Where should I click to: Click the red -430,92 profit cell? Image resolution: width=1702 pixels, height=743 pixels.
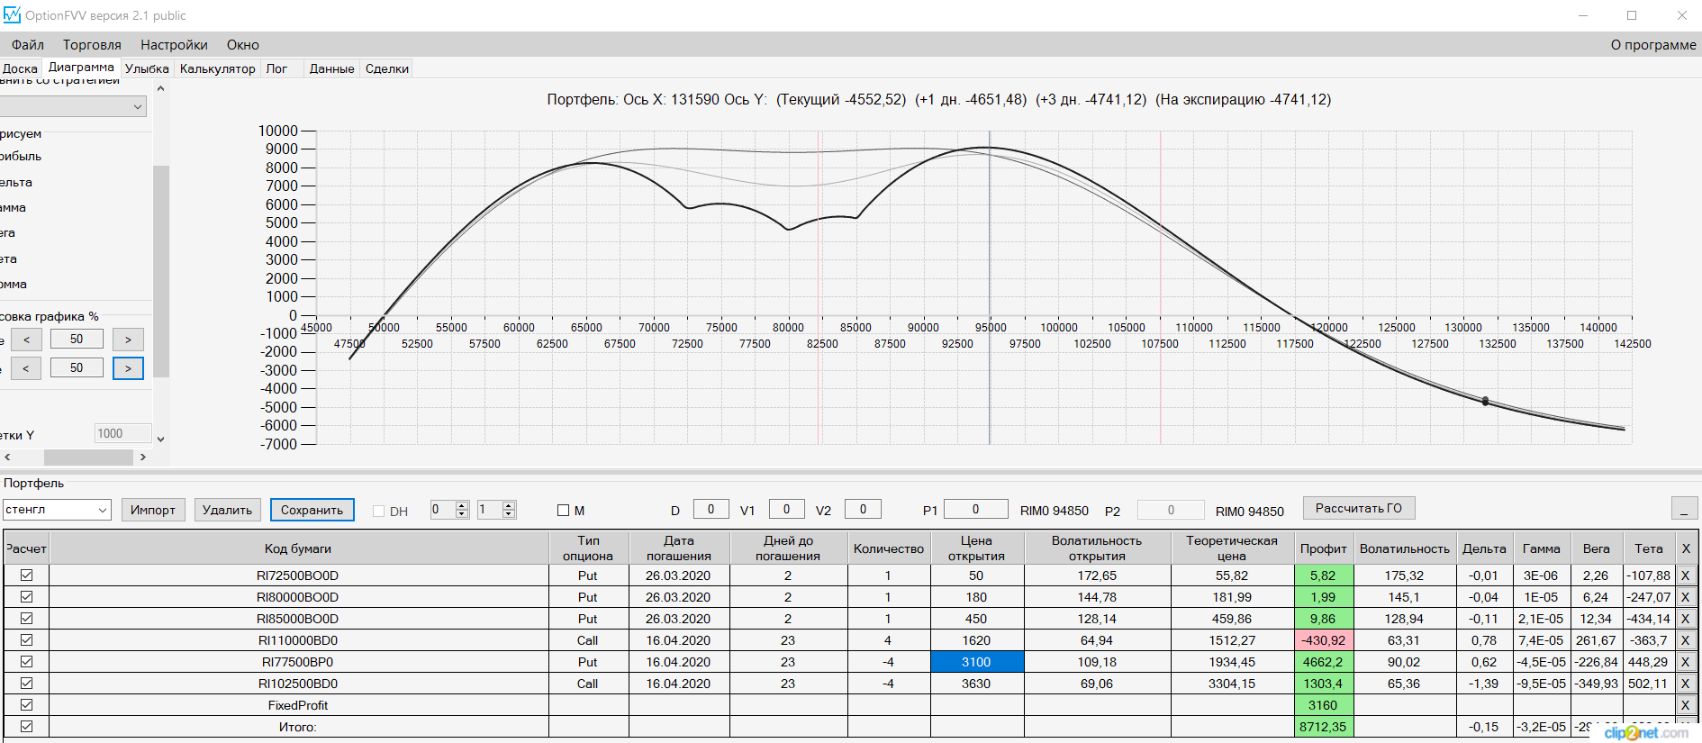tap(1323, 640)
